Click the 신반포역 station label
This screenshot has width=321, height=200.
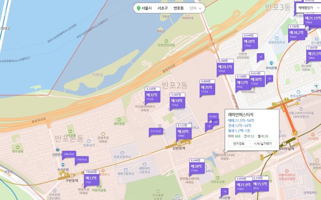tap(178, 148)
